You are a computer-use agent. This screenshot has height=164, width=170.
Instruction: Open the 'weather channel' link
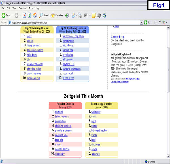pos(35,64)
